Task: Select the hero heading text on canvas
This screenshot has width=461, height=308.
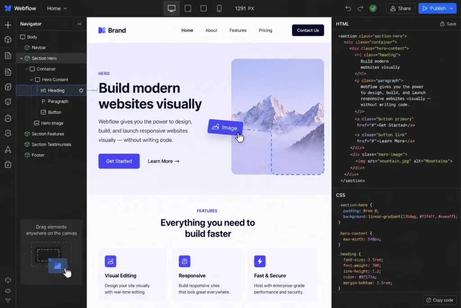Action: click(x=150, y=96)
